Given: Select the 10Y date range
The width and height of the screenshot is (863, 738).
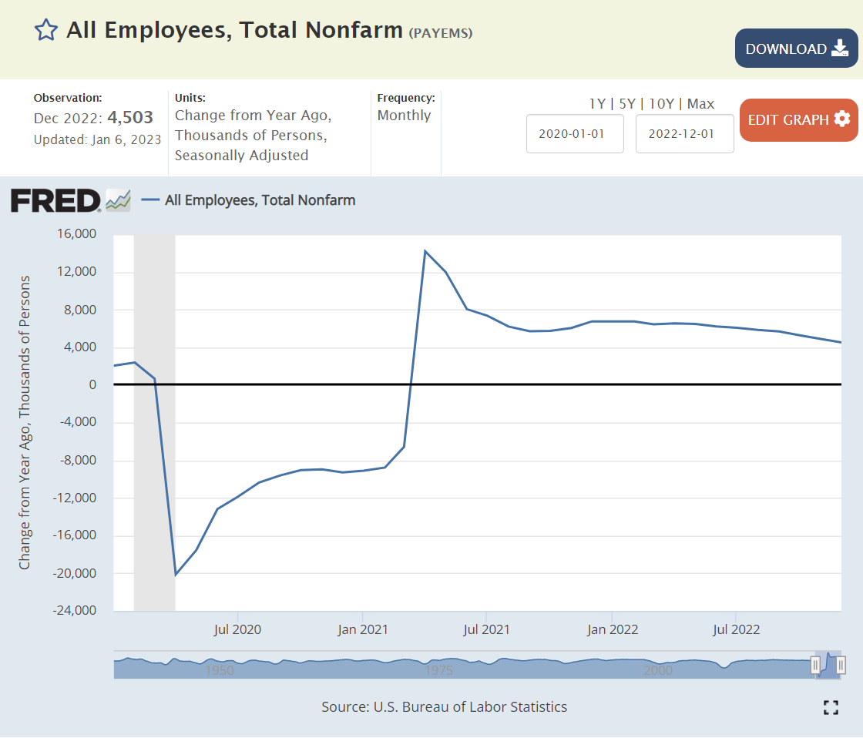Looking at the screenshot, I should tap(660, 103).
